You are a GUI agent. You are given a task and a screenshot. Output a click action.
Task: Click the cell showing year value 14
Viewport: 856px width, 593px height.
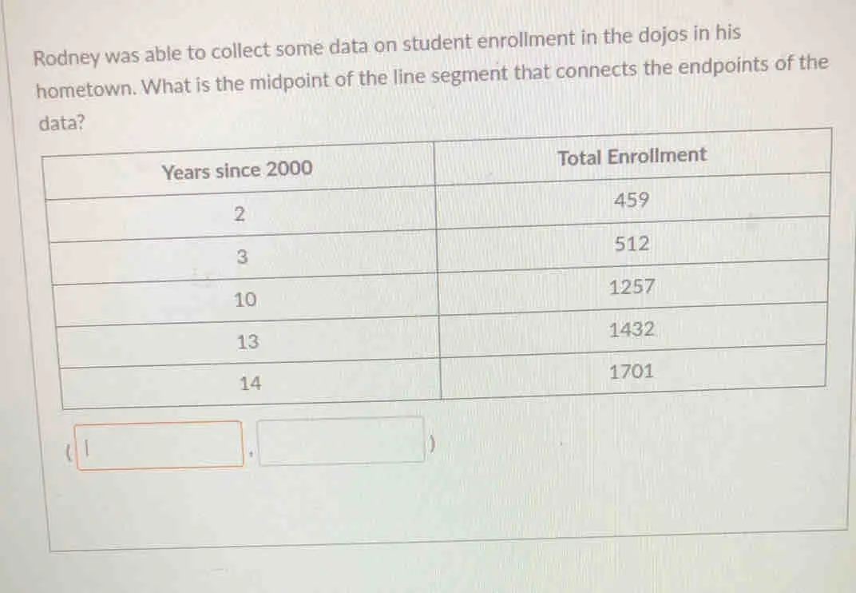tap(251, 383)
